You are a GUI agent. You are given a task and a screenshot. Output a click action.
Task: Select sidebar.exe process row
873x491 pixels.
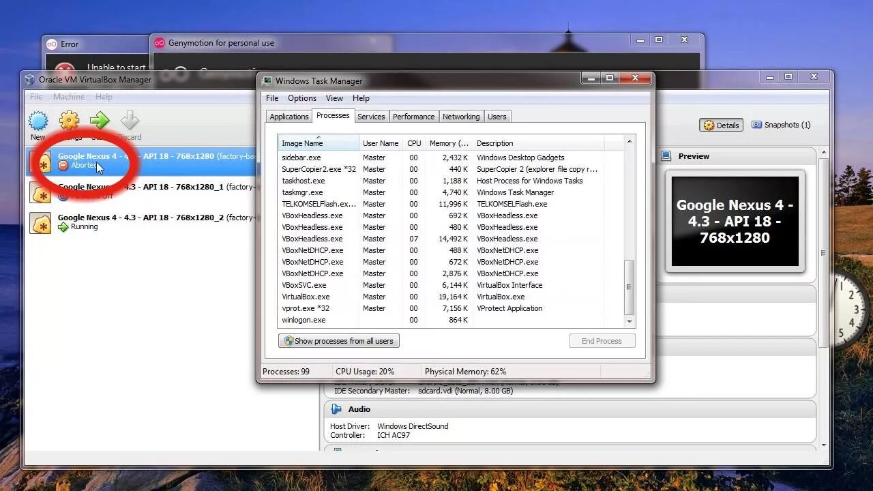click(451, 158)
